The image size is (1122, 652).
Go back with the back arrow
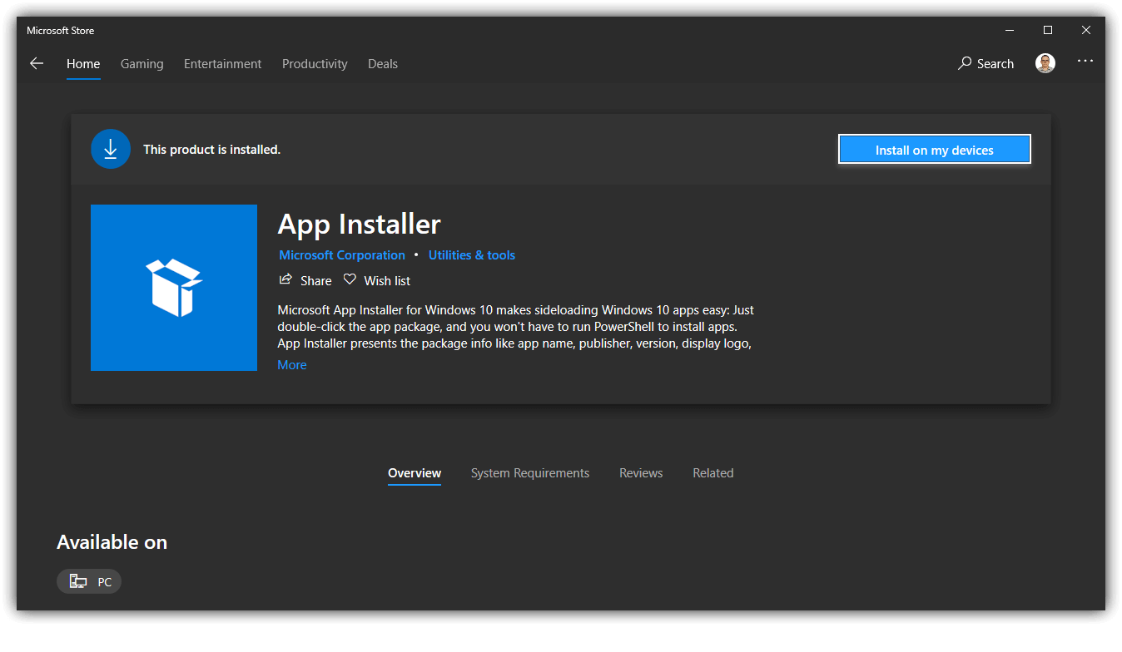tap(37, 63)
